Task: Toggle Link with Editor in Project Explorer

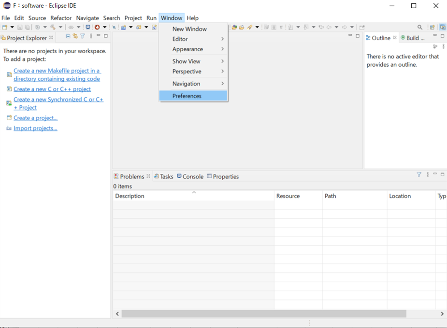Action: click(75, 36)
